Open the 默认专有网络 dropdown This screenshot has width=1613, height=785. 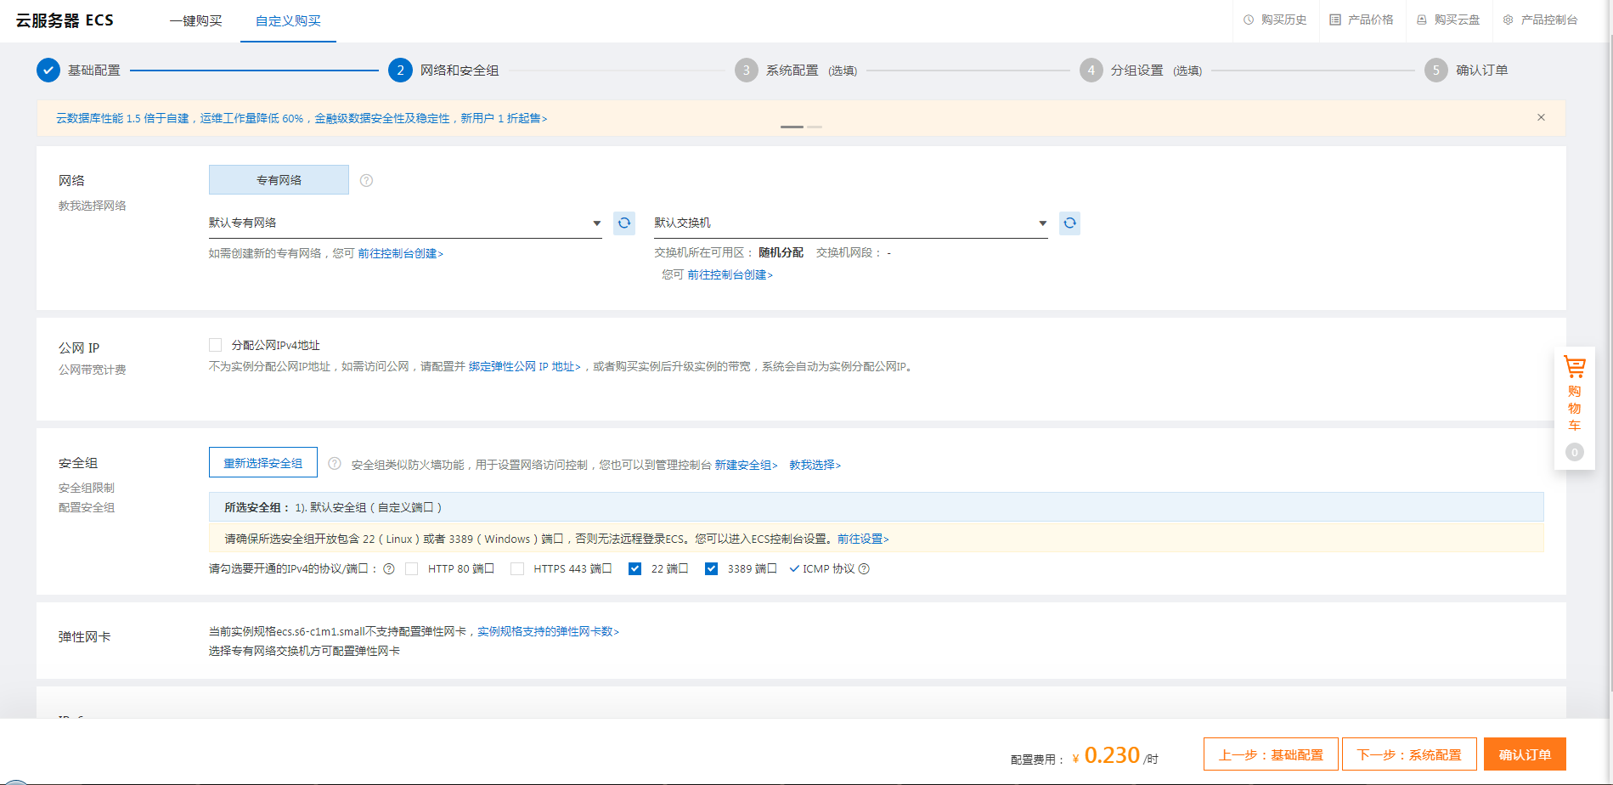click(x=405, y=223)
